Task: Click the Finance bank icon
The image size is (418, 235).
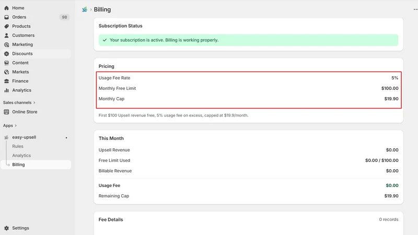Action: click(x=6, y=81)
